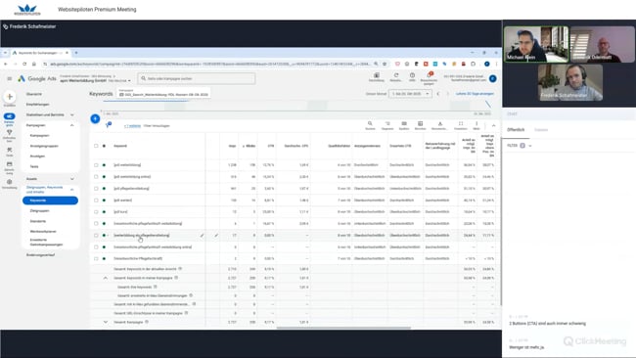Collapse Gesamt: Keywords in meiner Kampagne row
636x358 pixels.
tap(106, 278)
